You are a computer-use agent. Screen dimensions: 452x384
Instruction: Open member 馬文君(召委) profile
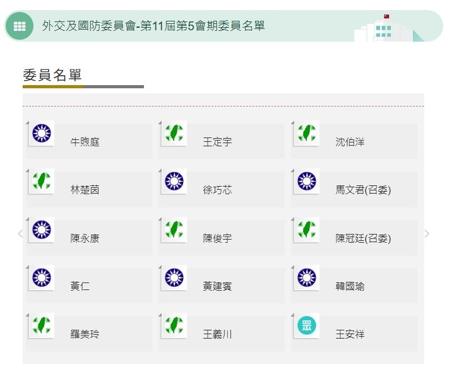point(363,190)
